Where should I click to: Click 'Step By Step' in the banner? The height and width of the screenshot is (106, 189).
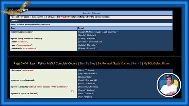(87, 64)
